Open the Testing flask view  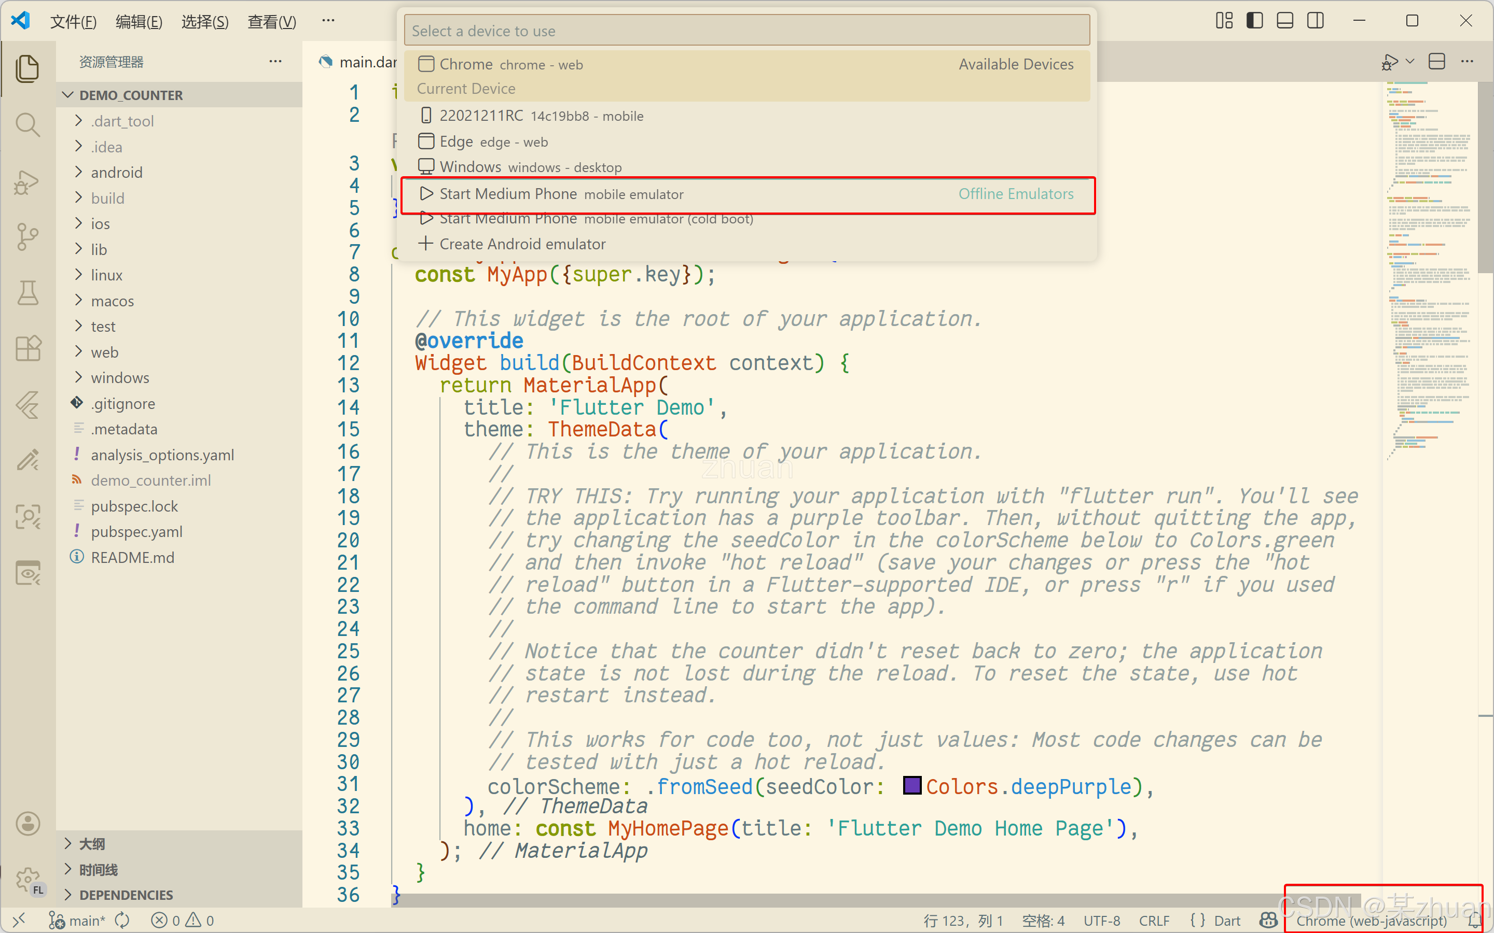[27, 292]
